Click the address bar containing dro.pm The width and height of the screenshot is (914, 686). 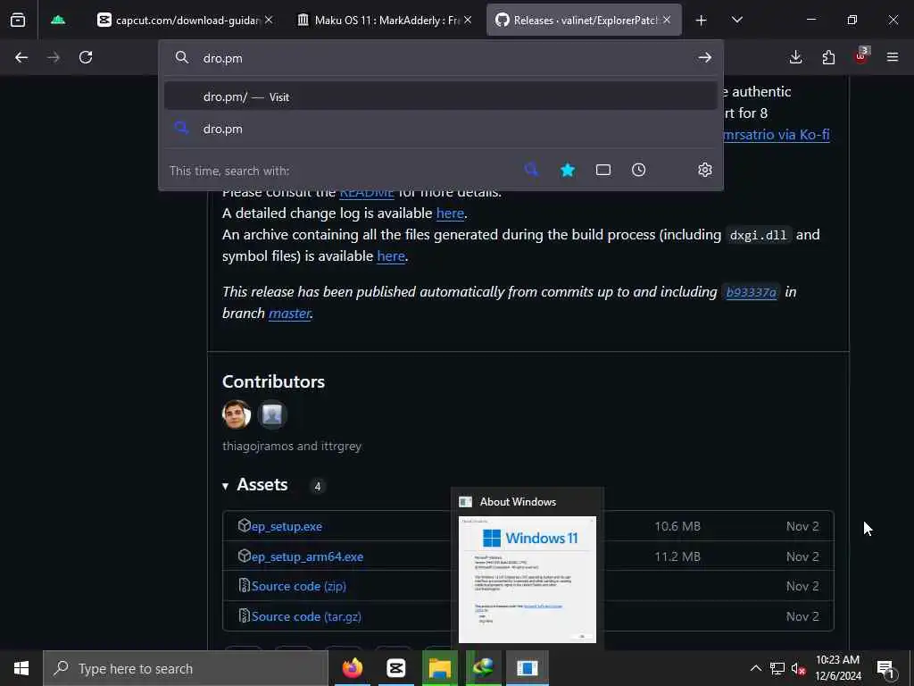443,58
